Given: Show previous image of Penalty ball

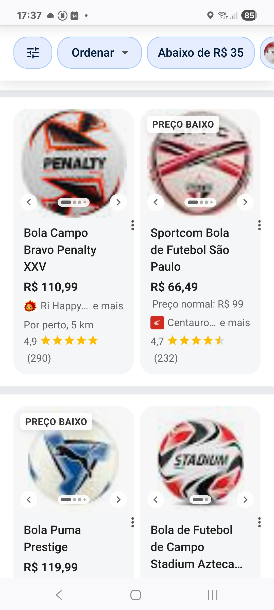Looking at the screenshot, I should pyautogui.click(x=29, y=202).
